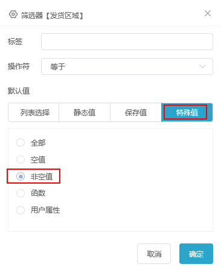Choose the 用户属性 radio button

pos(21,210)
